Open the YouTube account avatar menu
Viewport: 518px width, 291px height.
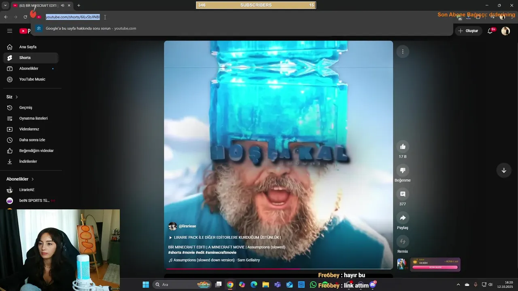(x=505, y=31)
